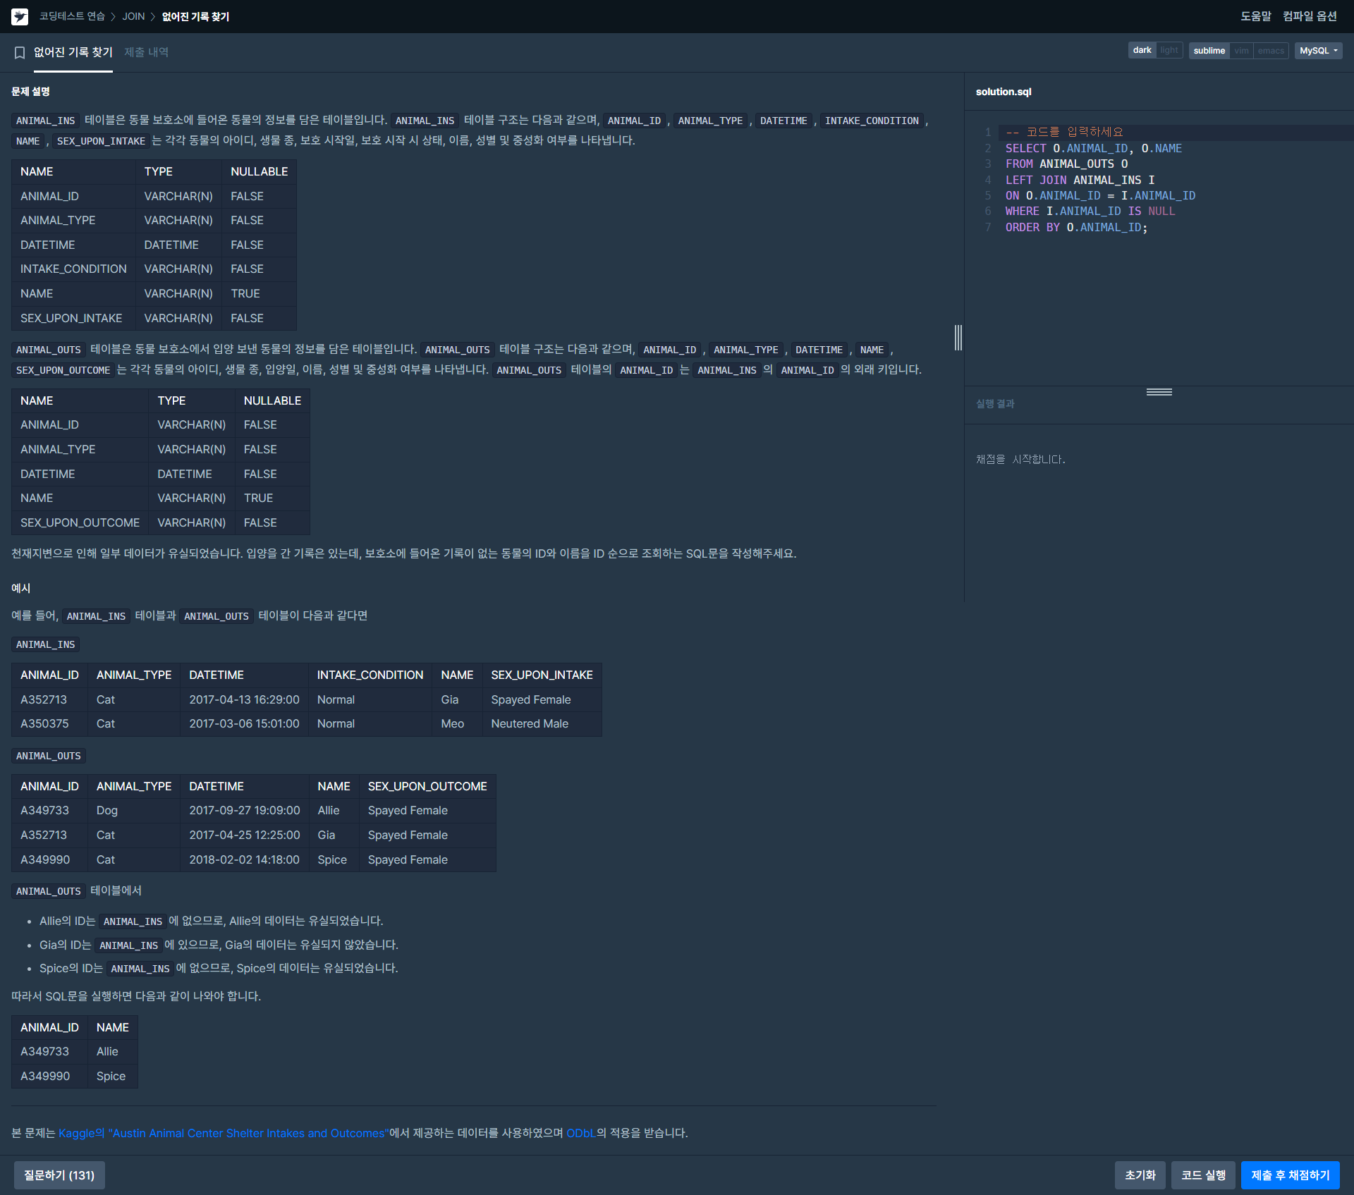Switch editor theme to light
Image resolution: width=1354 pixels, height=1195 pixels.
1169,51
